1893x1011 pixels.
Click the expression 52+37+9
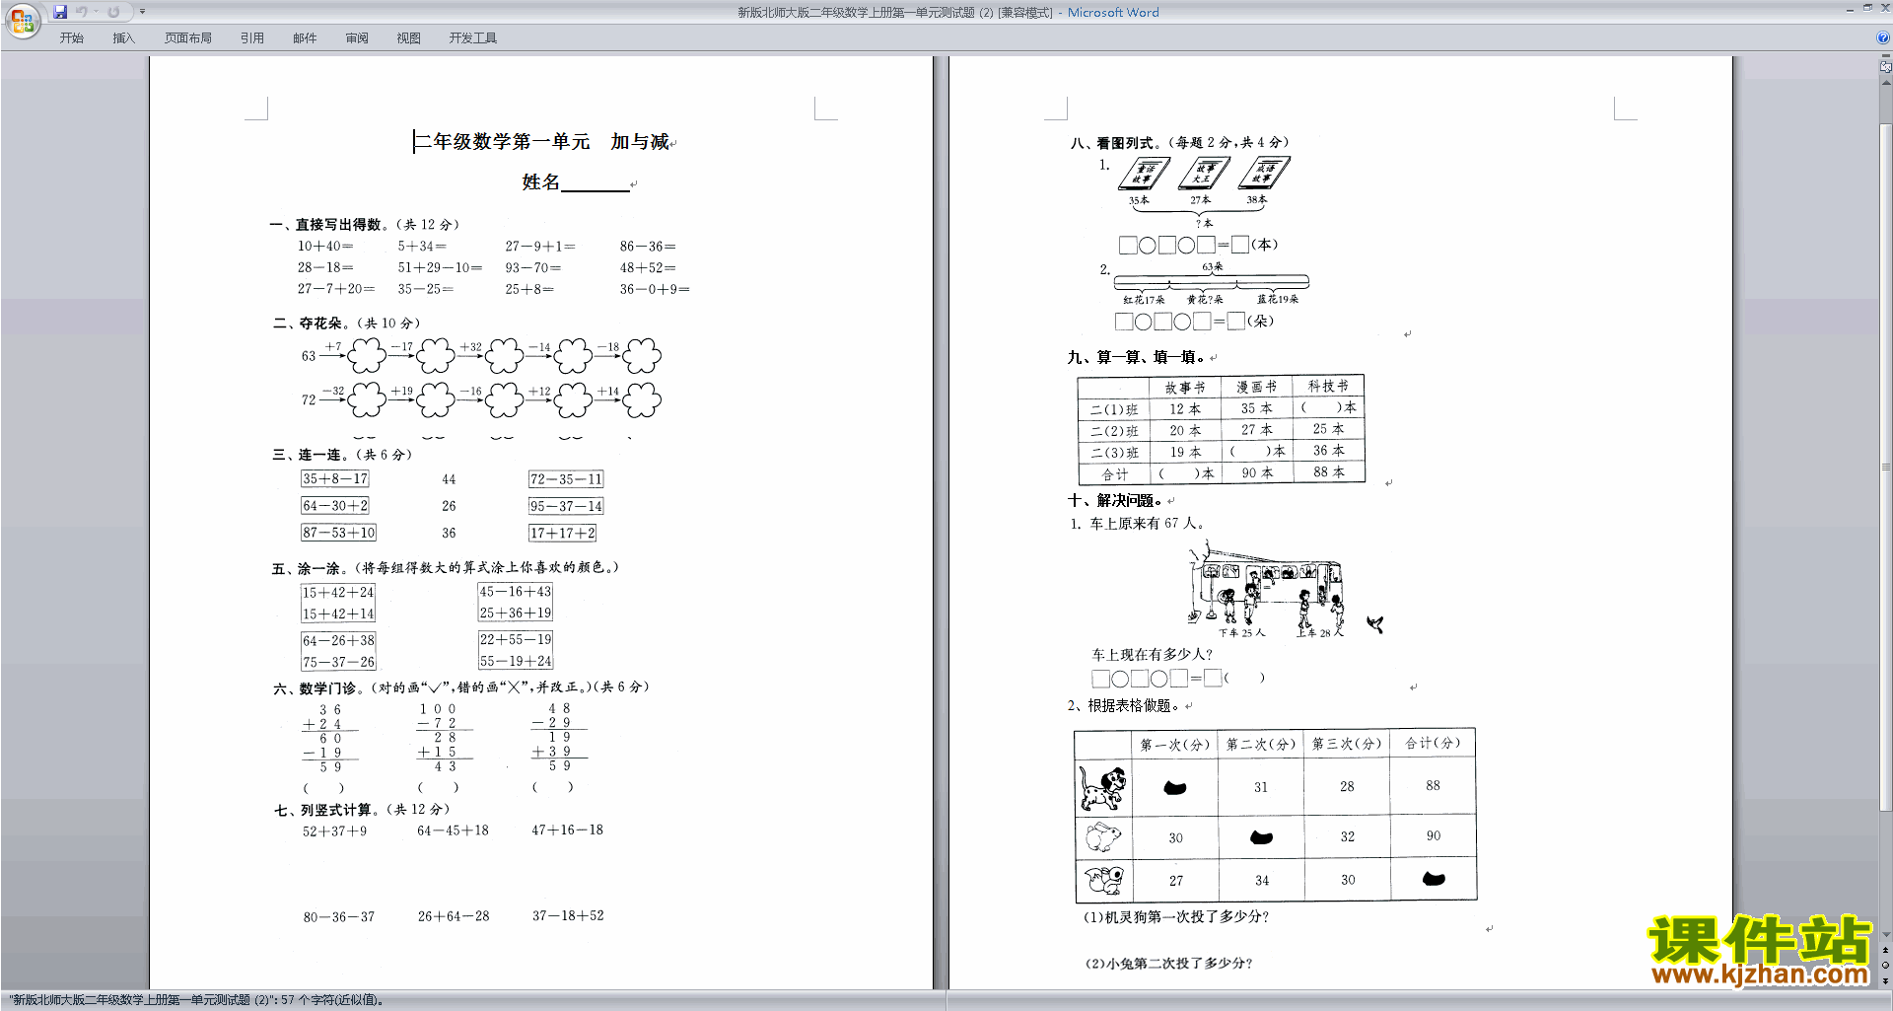pyautogui.click(x=334, y=831)
